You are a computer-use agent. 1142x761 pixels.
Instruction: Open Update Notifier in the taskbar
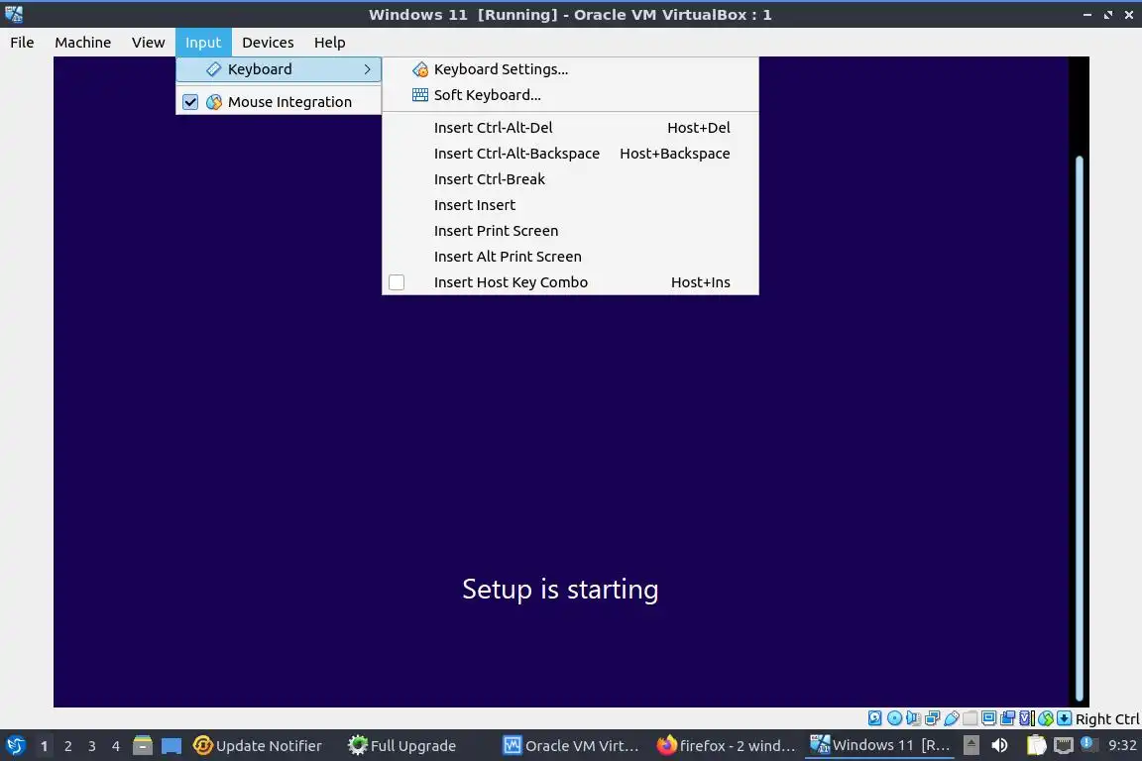pyautogui.click(x=258, y=746)
